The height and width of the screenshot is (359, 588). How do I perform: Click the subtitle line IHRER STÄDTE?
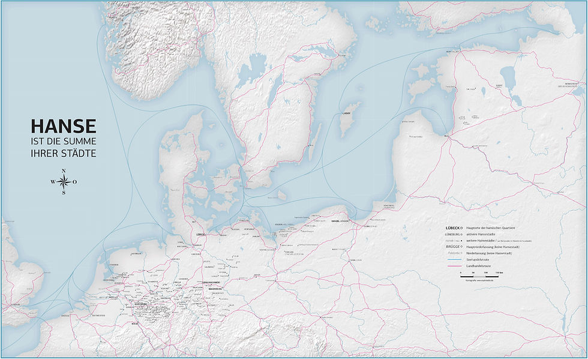click(x=64, y=153)
